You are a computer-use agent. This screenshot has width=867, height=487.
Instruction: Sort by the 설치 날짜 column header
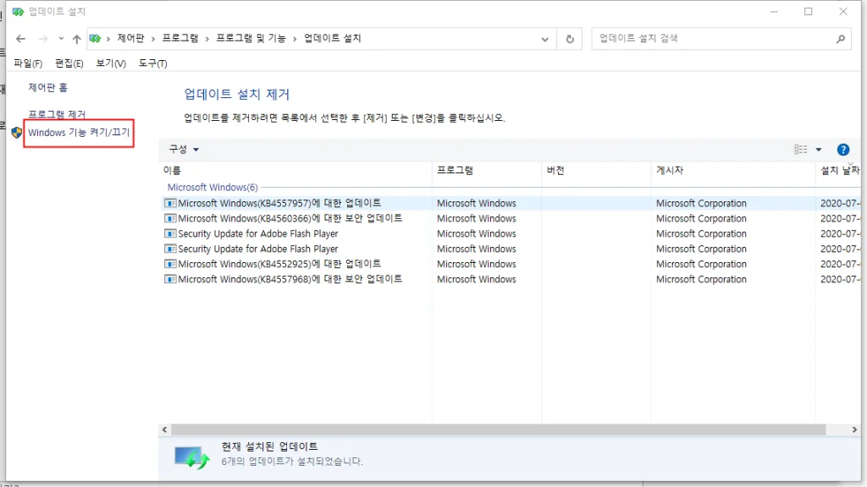tap(838, 171)
